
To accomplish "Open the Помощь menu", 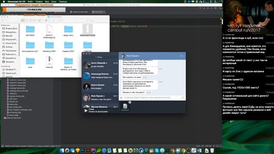I will 63,2.
